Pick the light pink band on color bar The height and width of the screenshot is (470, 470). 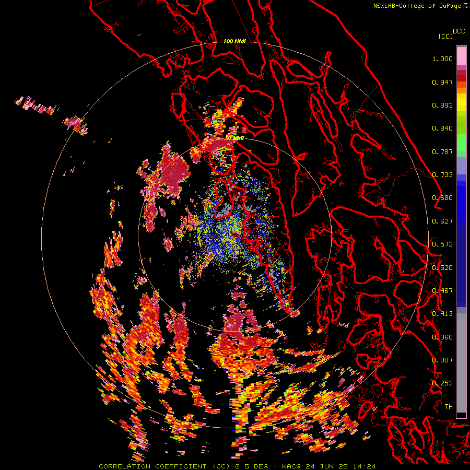tap(461, 55)
